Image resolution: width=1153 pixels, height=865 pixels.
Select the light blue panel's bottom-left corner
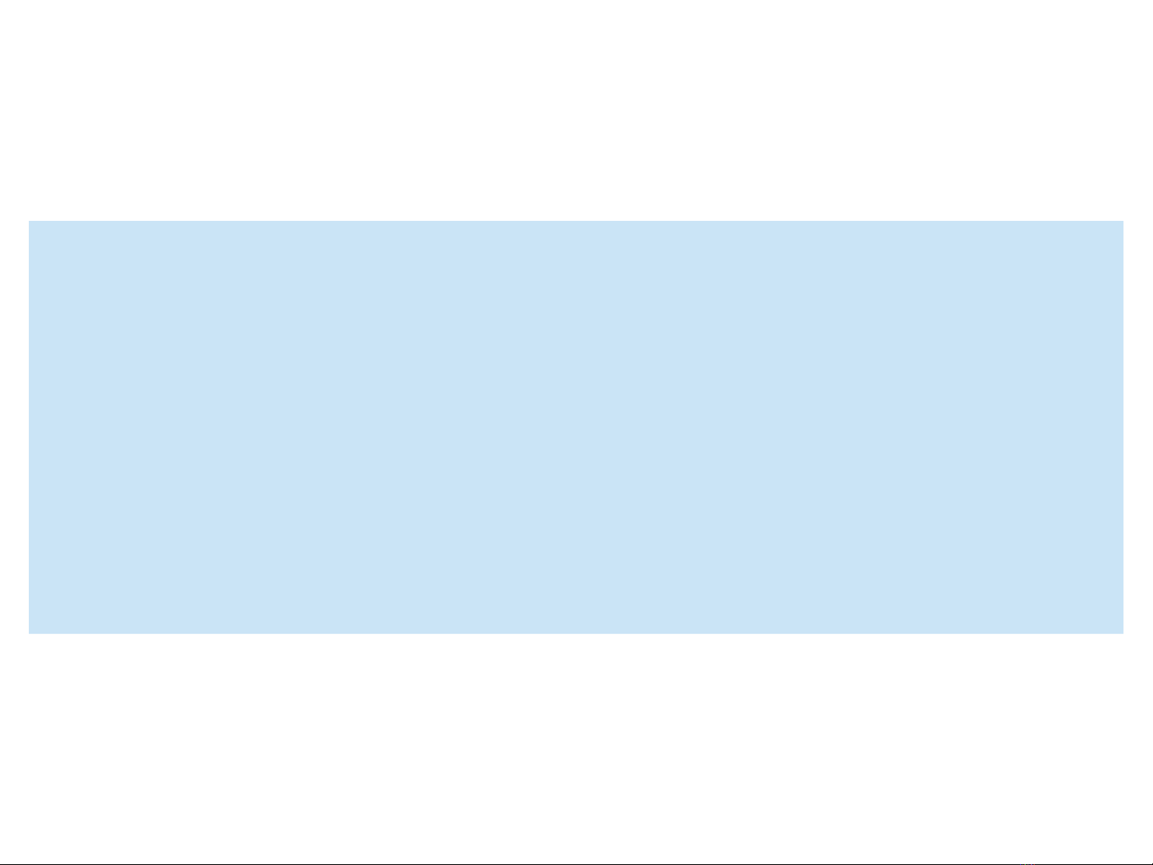click(30, 633)
